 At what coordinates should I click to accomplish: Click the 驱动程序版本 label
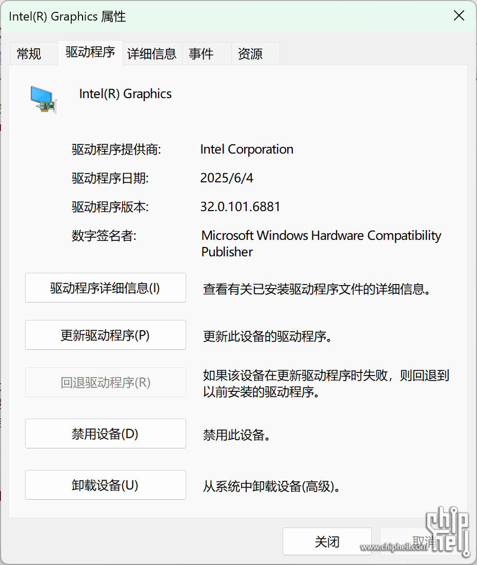[110, 207]
